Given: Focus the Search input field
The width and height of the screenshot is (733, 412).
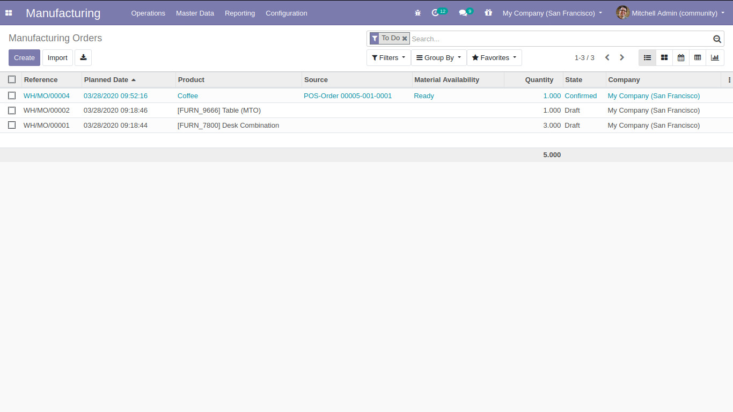Looking at the screenshot, I should point(561,39).
